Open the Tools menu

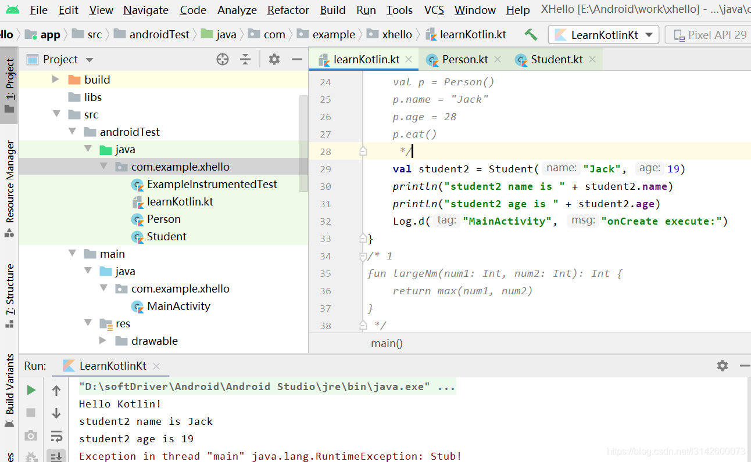coord(399,10)
